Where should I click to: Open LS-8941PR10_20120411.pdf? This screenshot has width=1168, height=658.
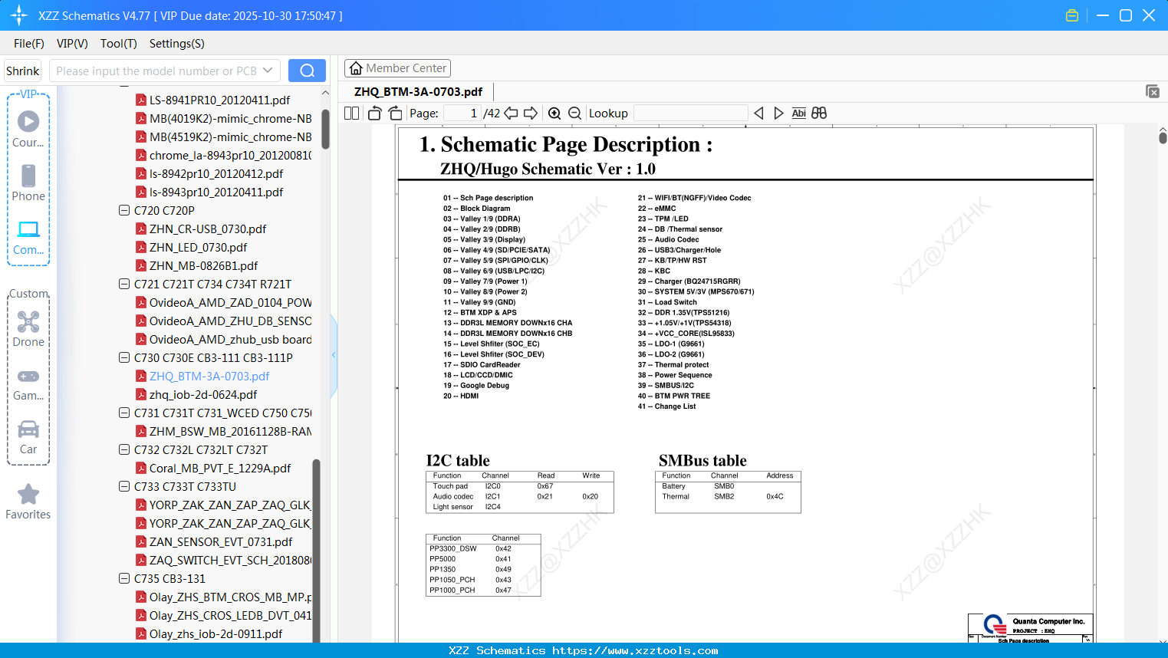pos(219,100)
